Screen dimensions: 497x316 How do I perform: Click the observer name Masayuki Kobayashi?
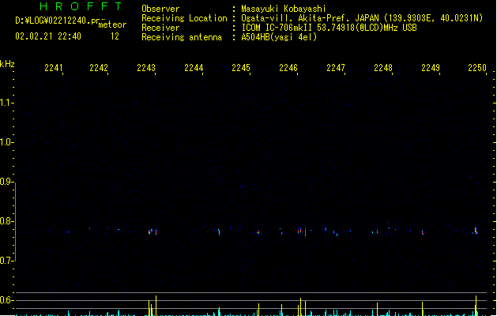[x=284, y=9]
